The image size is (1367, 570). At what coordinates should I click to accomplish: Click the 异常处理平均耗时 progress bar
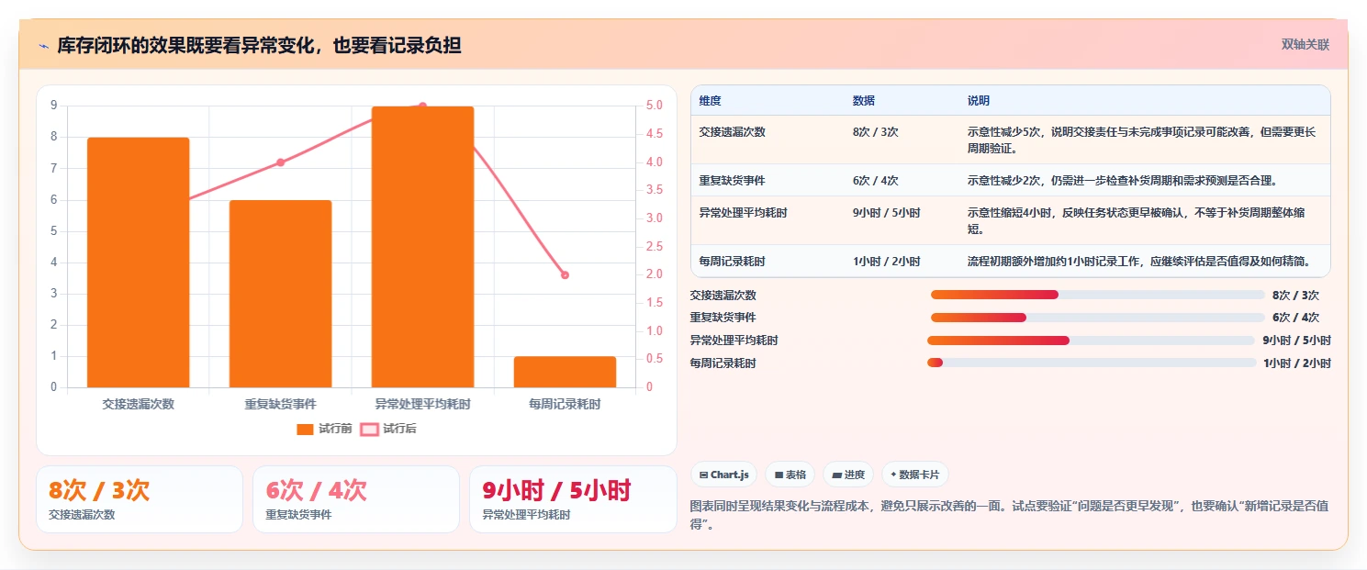tap(1091, 341)
